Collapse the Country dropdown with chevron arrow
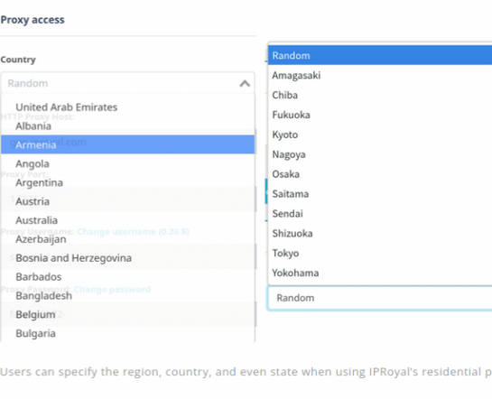Viewport: 492px width, 399px height. pos(245,83)
